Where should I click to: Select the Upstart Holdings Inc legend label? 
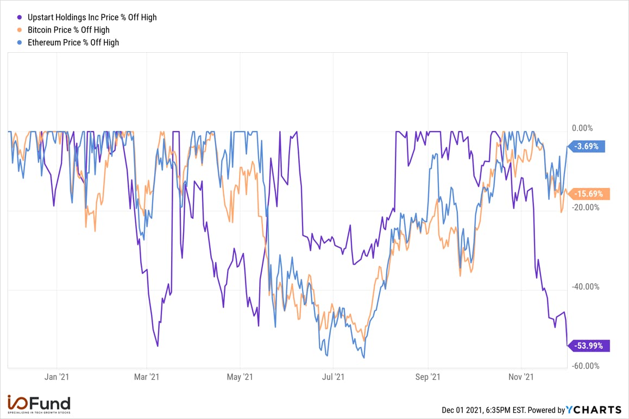(92, 17)
